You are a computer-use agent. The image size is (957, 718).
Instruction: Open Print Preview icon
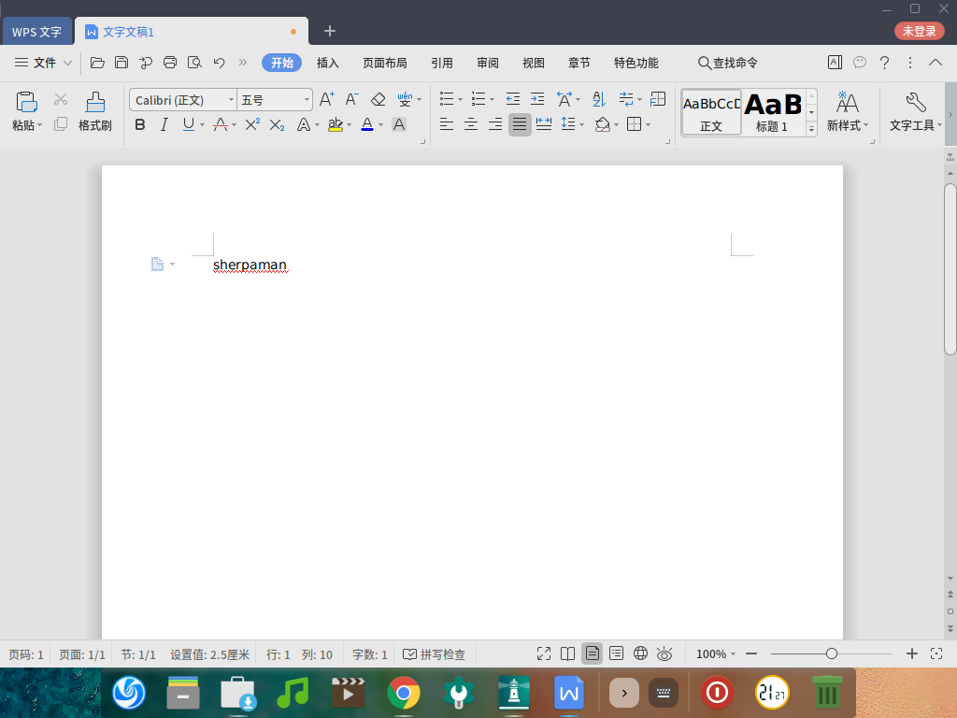194,63
